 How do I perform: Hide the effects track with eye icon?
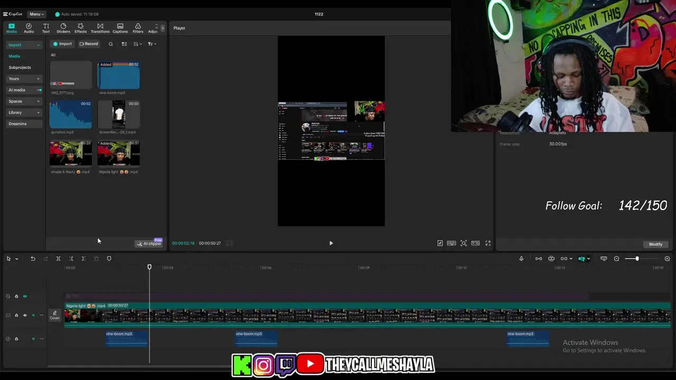pos(25,297)
